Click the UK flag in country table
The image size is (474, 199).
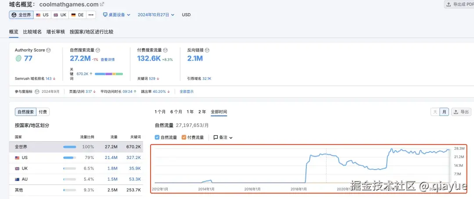[x=17, y=168]
